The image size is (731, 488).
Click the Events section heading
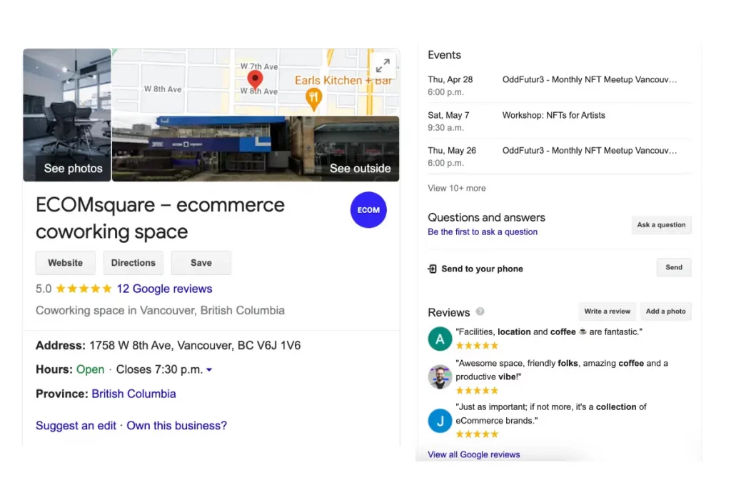pos(444,55)
